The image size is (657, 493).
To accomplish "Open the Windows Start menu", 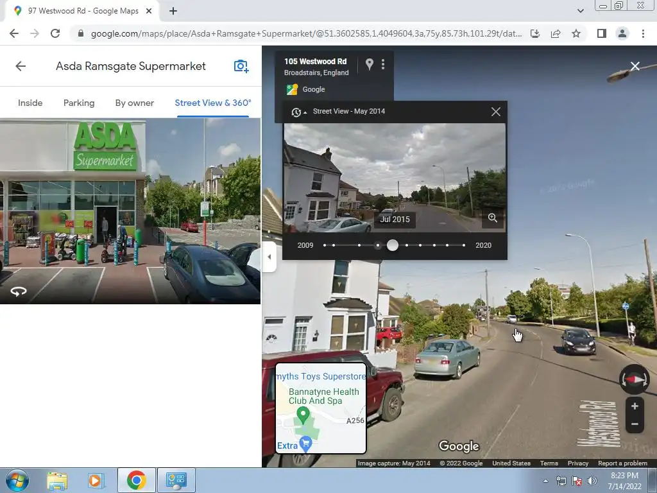I will pyautogui.click(x=17, y=480).
